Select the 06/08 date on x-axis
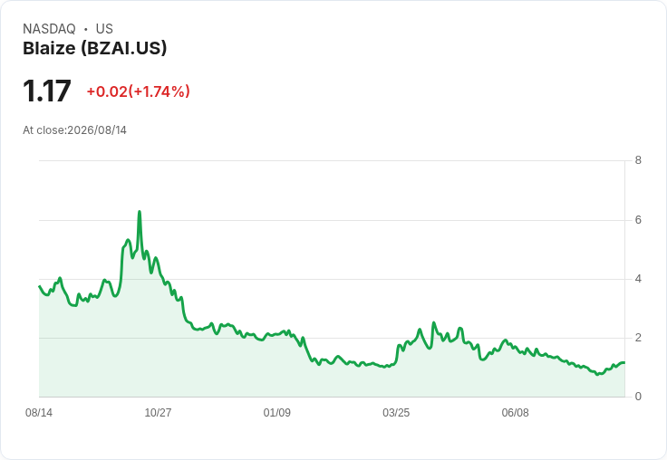This screenshot has width=667, height=460. [515, 412]
